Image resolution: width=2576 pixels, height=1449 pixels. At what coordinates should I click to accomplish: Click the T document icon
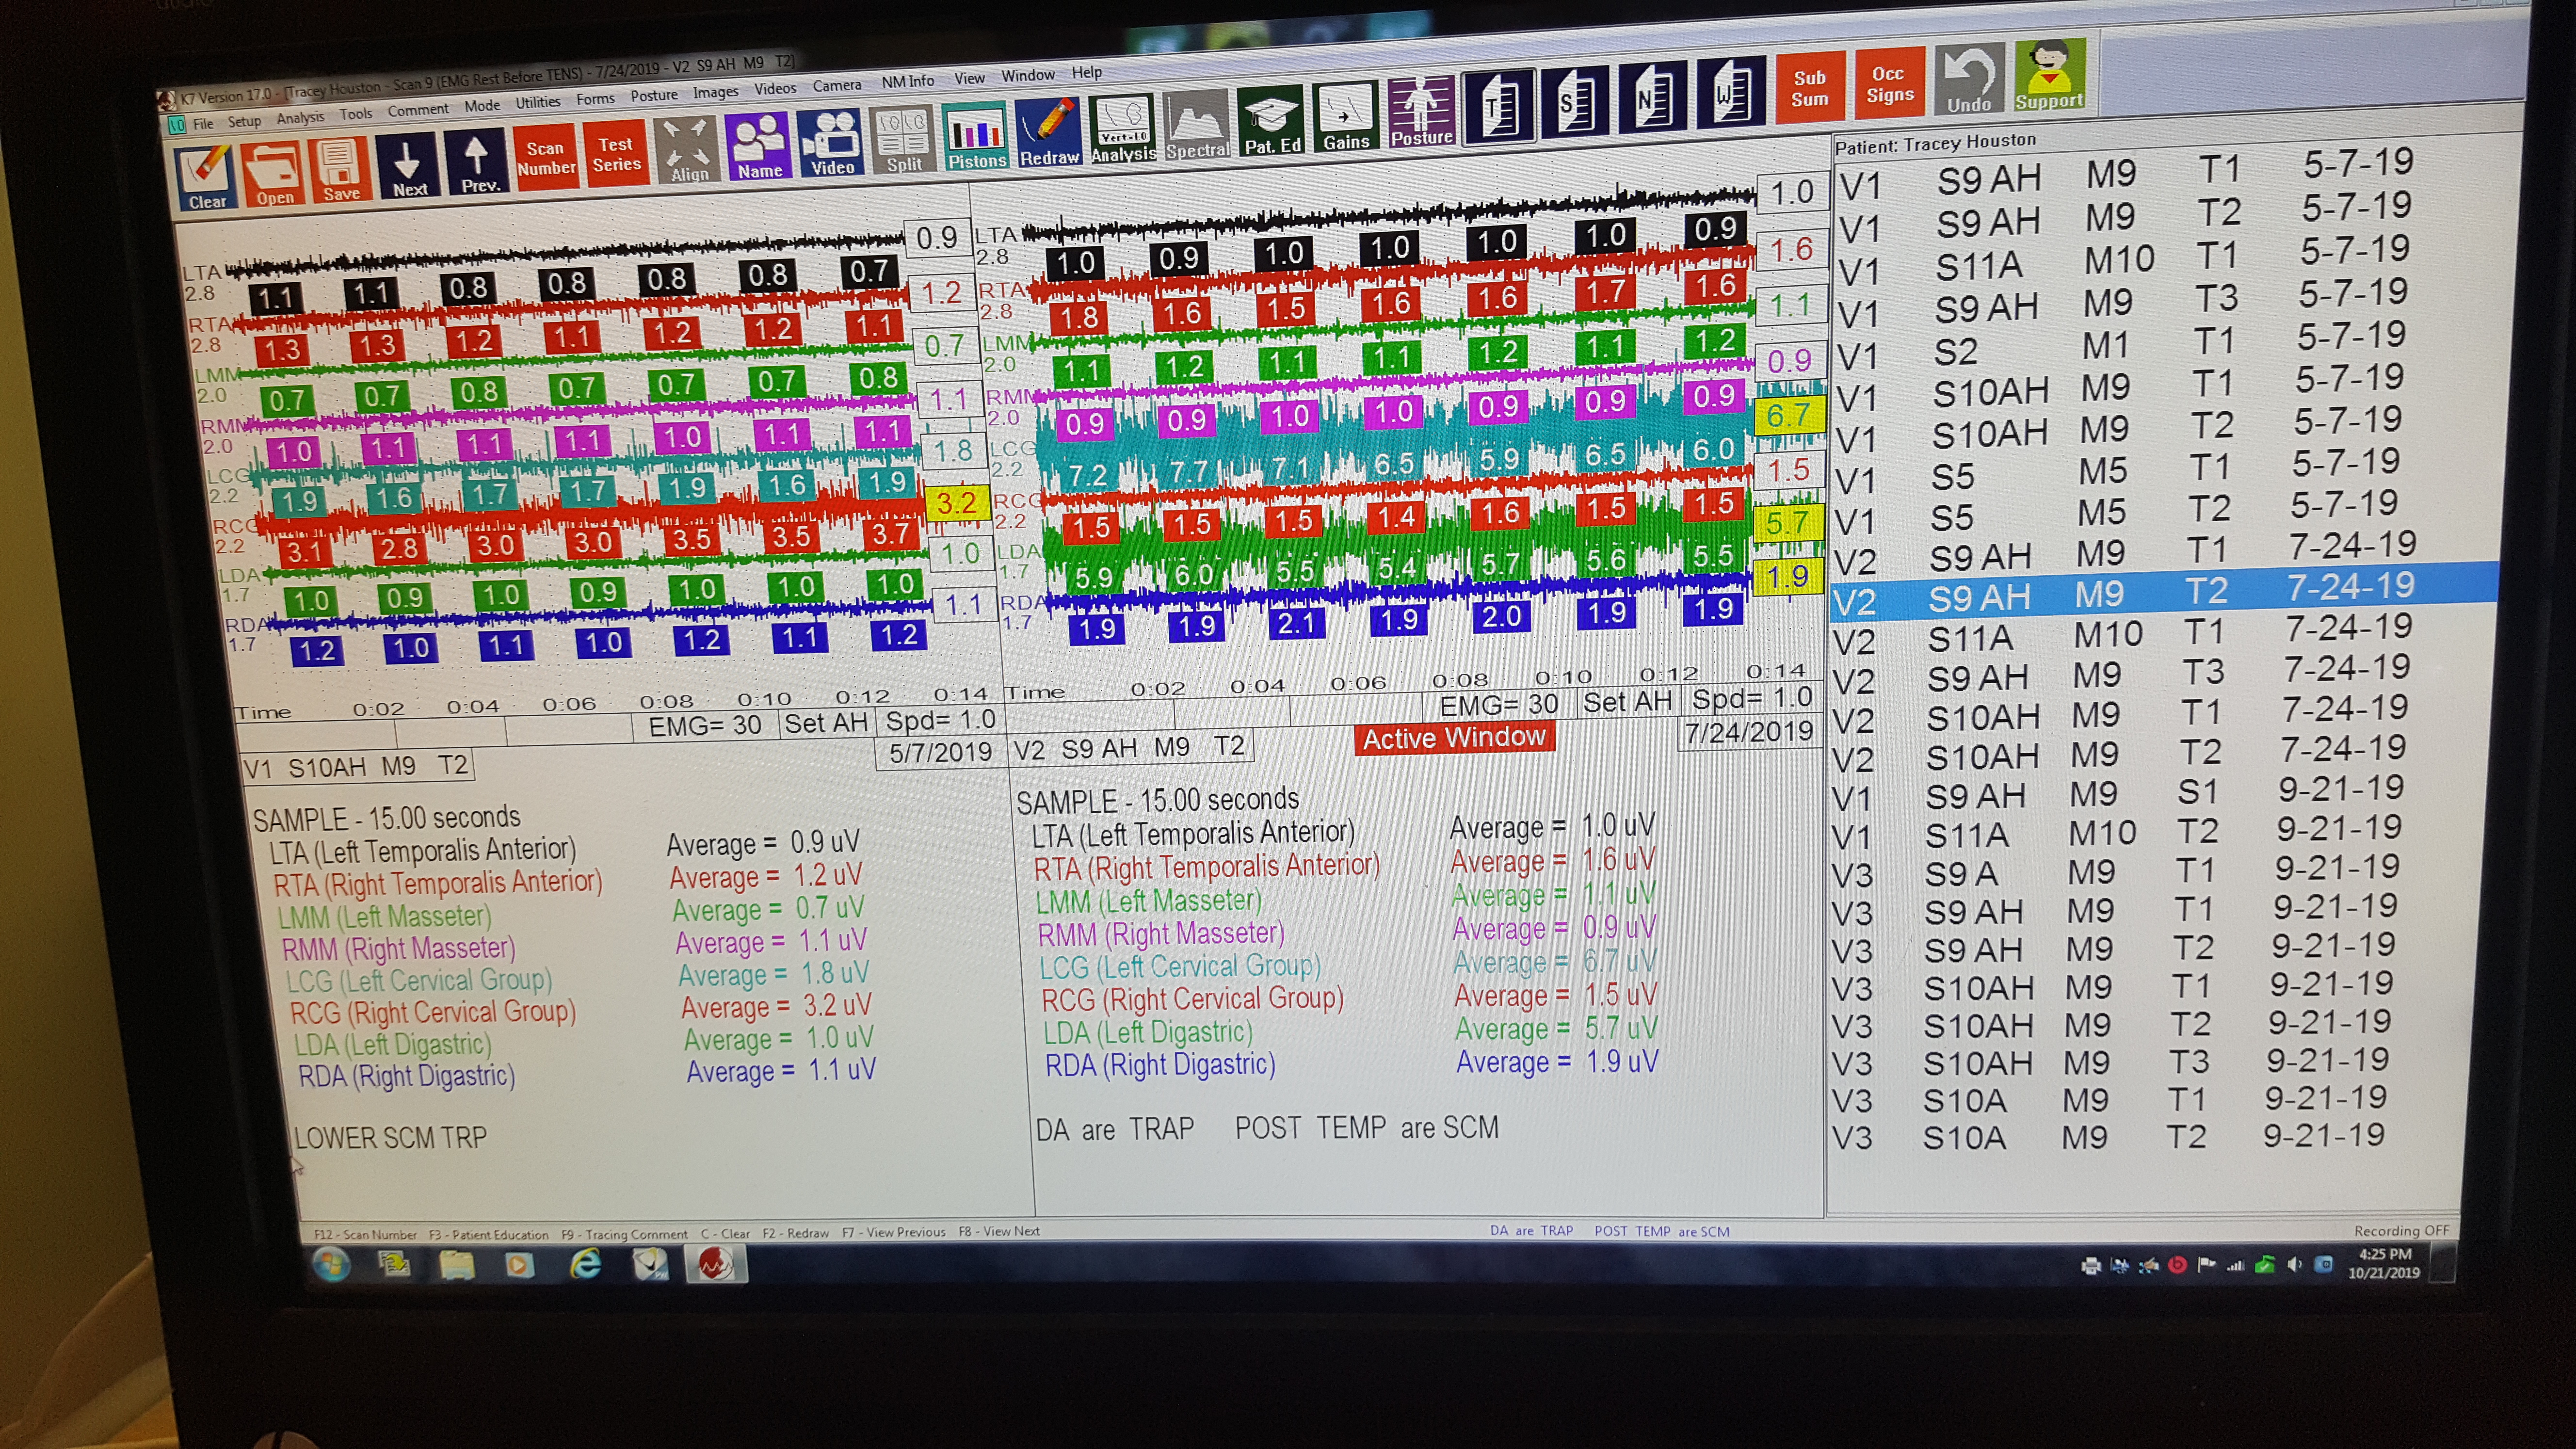(1498, 106)
